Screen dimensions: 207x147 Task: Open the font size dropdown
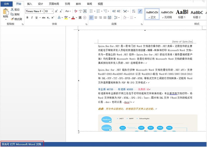52,11
